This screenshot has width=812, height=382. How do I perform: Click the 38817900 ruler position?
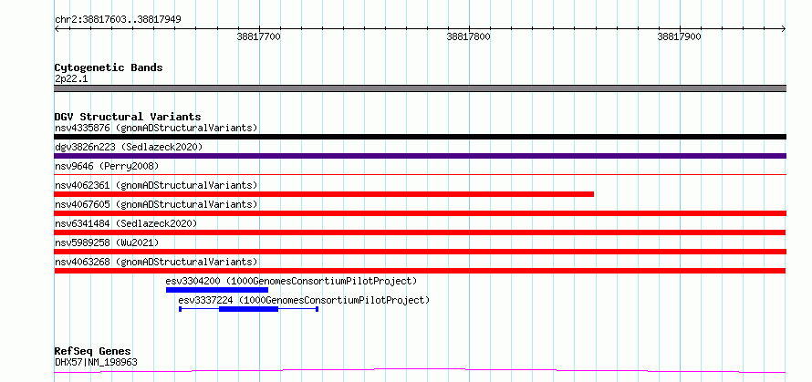[679, 36]
